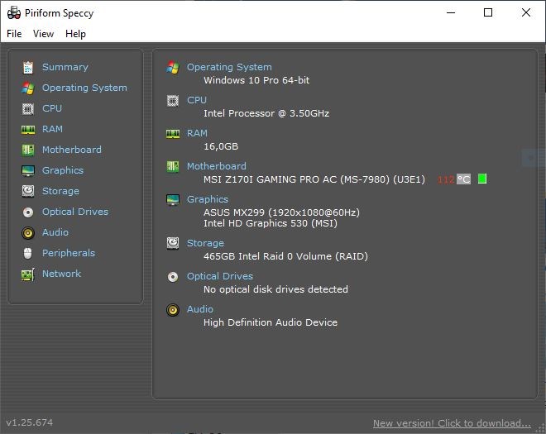This screenshot has height=434, width=546.
Task: Select Graphics label in the sidebar list
Action: [x=63, y=170]
